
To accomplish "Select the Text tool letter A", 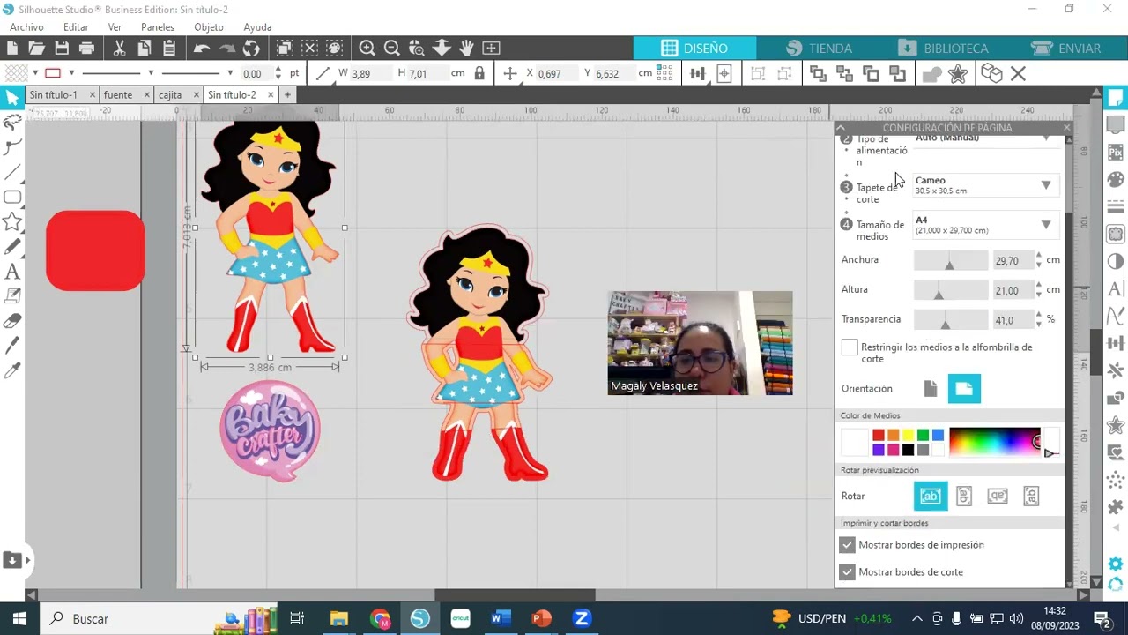I will pos(12,272).
